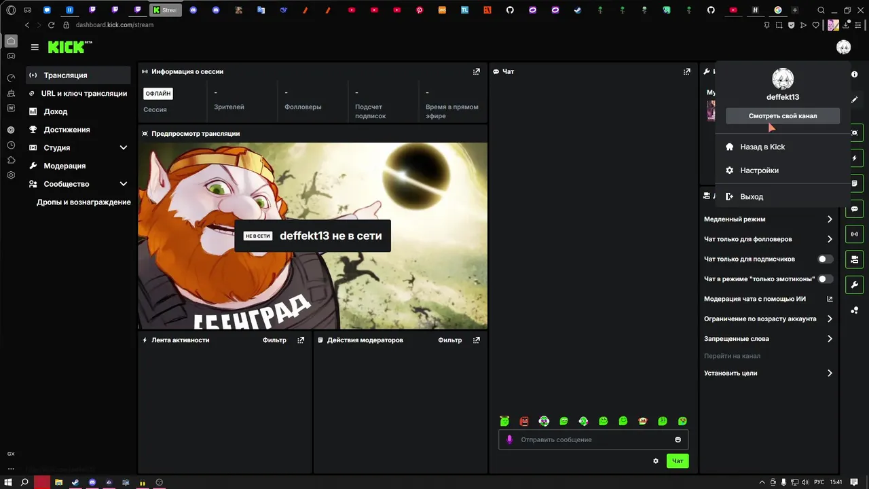Click Перейти на канал link
The height and width of the screenshot is (489, 869).
tap(732, 356)
